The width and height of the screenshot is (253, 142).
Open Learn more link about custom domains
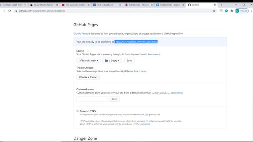(x=177, y=93)
